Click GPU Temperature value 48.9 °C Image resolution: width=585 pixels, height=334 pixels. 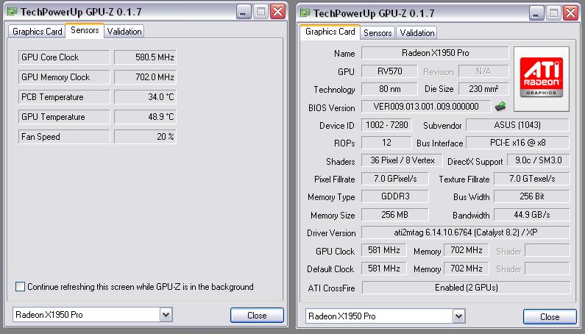(145, 117)
